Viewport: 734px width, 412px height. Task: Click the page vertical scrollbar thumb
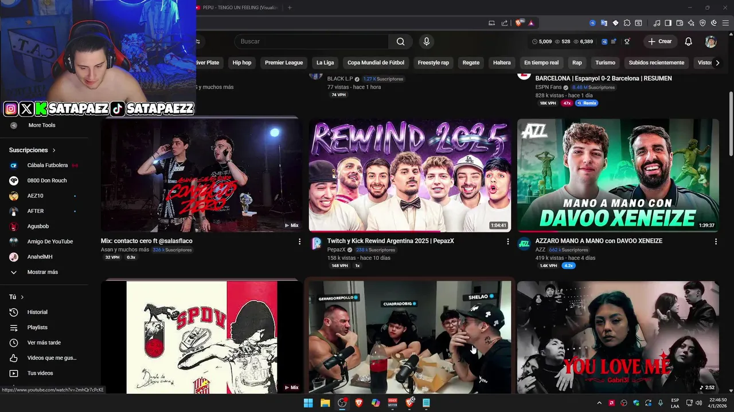tap(730, 123)
